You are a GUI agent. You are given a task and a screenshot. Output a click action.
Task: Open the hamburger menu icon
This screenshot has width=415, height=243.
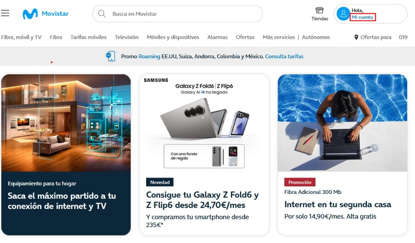point(5,13)
